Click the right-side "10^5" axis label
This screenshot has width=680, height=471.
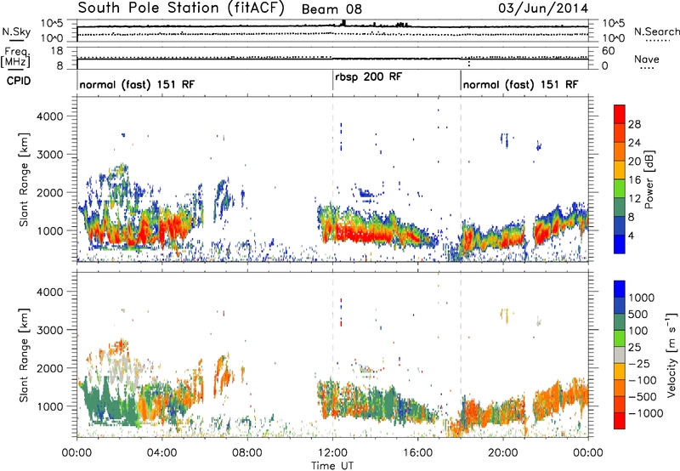coord(613,24)
